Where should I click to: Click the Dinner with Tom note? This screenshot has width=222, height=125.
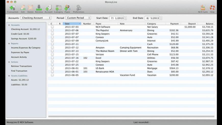tap(129, 51)
